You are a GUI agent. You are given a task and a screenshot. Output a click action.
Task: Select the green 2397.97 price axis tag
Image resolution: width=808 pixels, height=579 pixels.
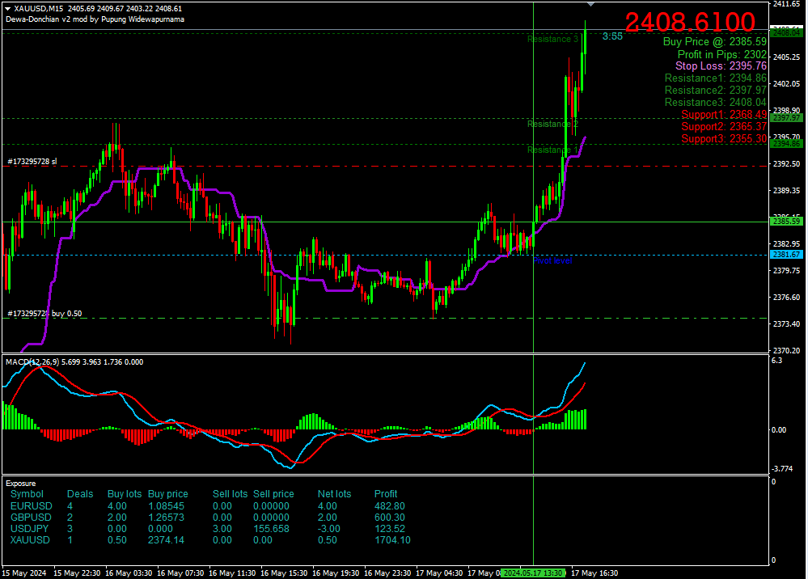(786, 118)
